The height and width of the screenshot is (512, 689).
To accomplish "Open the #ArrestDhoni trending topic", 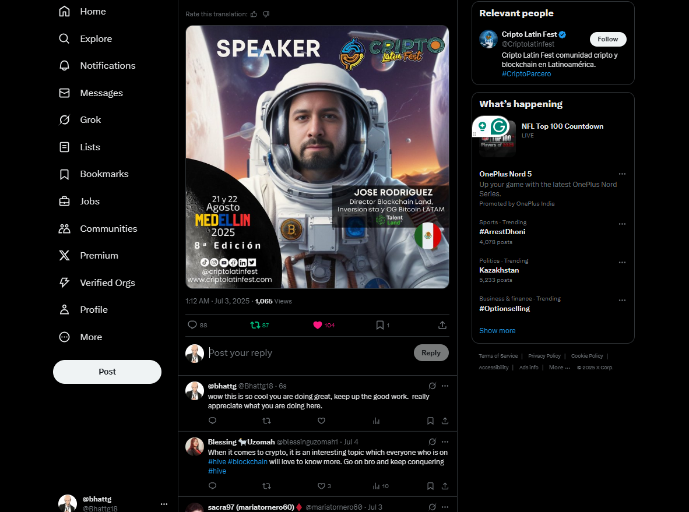I will pyautogui.click(x=502, y=232).
